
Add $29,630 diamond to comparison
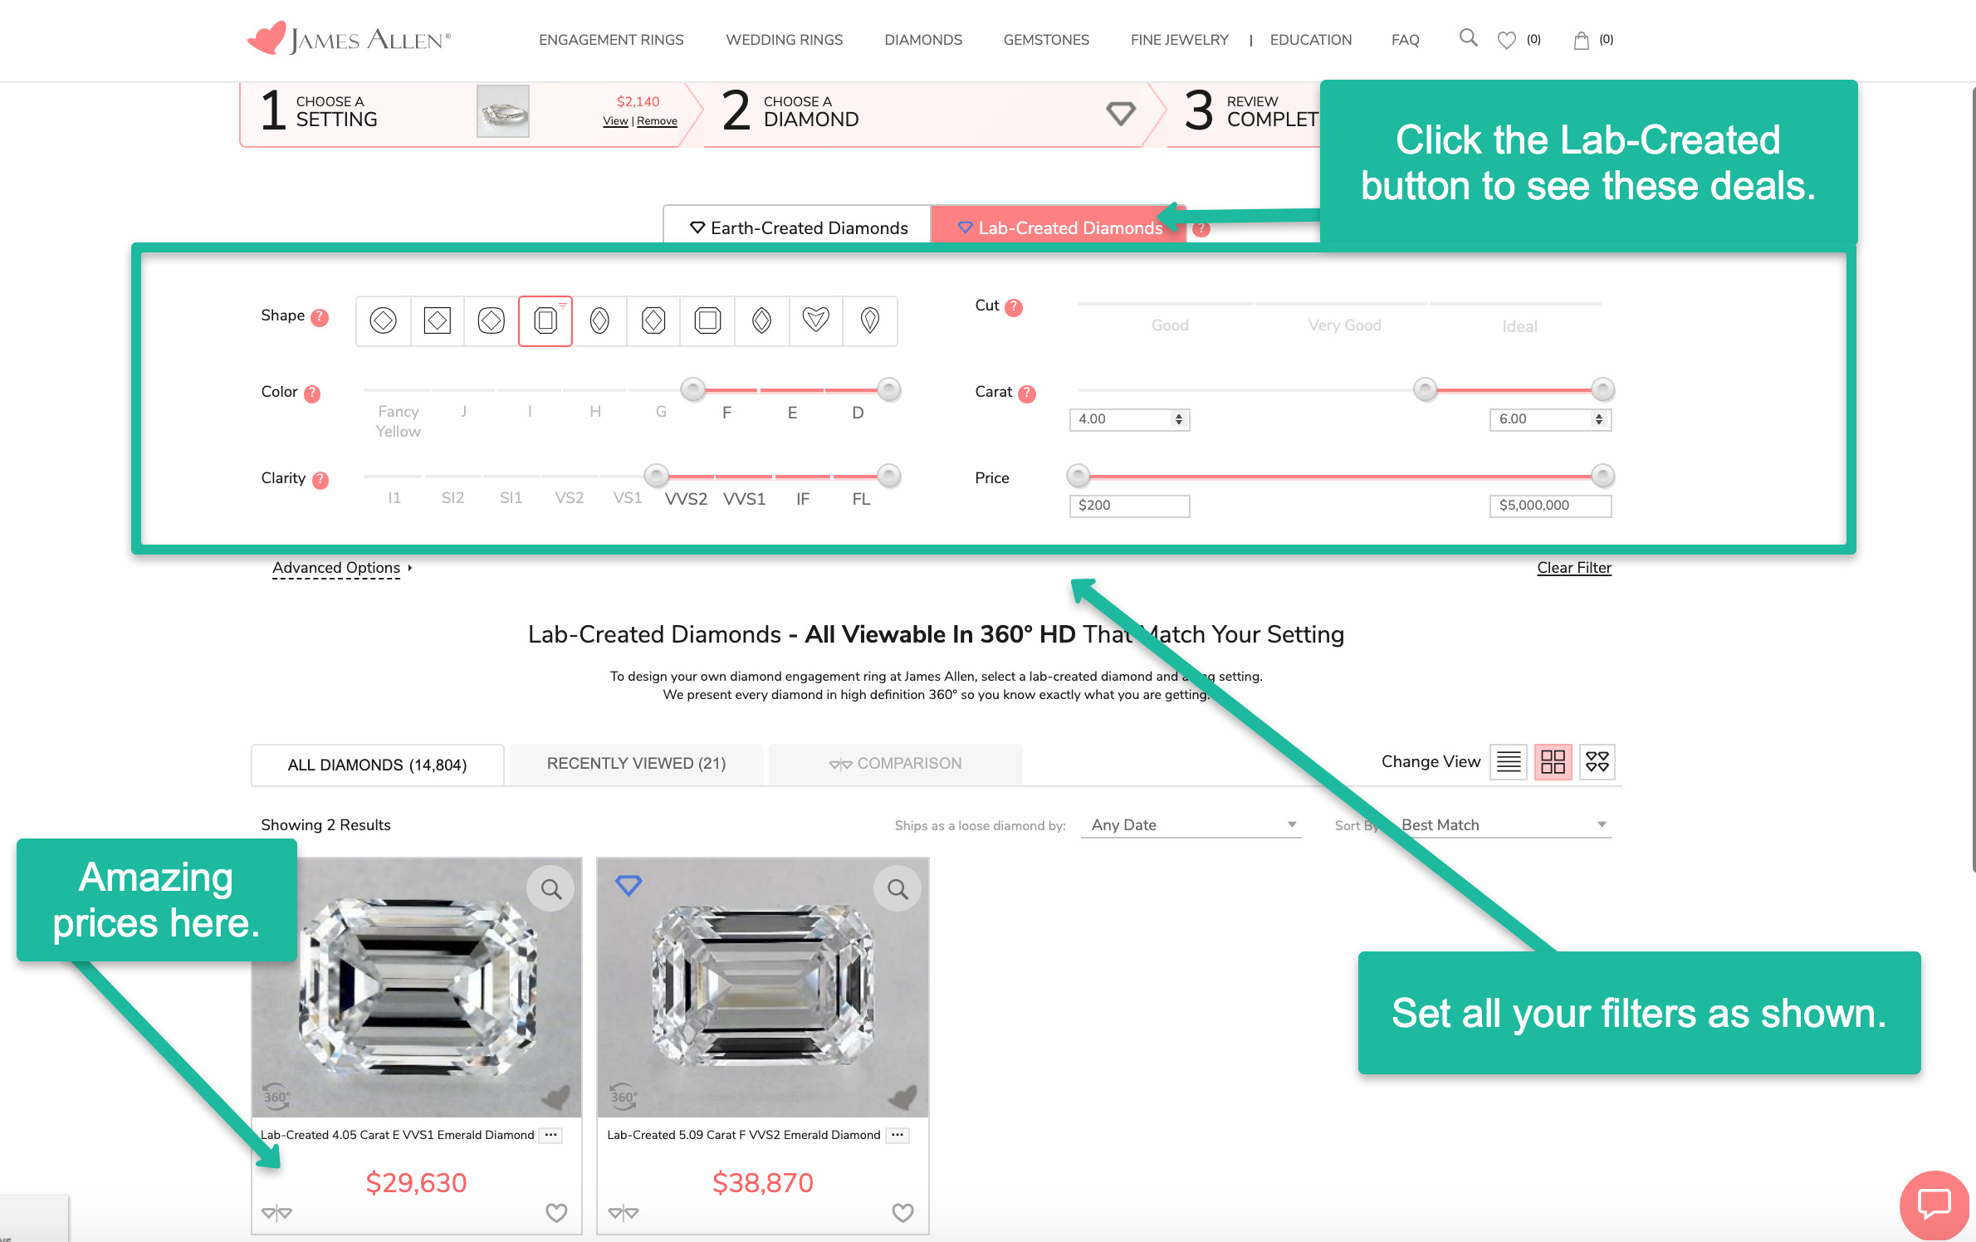276,1213
